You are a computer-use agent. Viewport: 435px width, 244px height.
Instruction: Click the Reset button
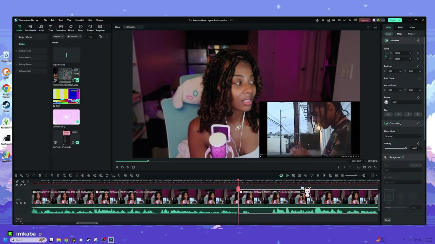tap(387, 220)
